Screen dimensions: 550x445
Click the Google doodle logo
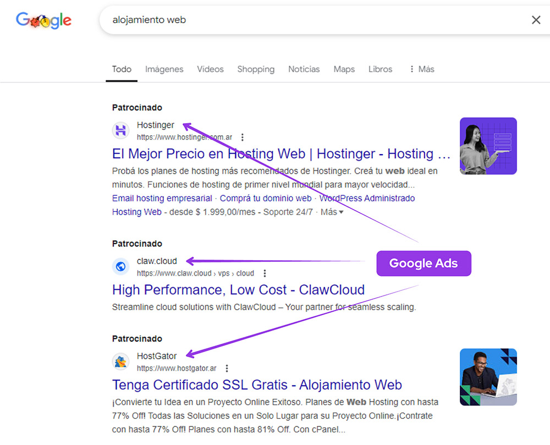[43, 20]
